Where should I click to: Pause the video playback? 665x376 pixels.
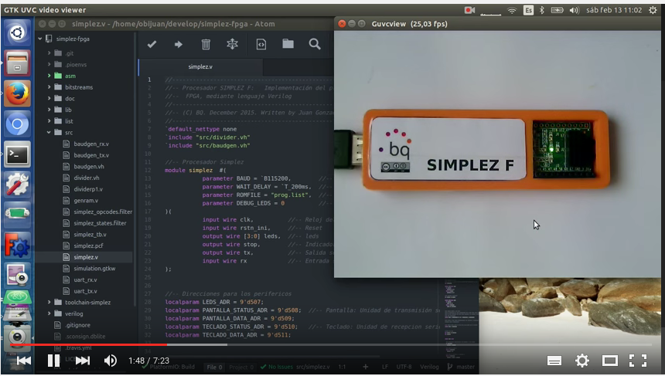click(53, 361)
